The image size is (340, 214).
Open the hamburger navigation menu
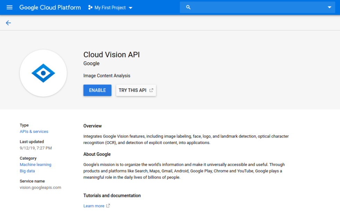[x=9, y=7]
